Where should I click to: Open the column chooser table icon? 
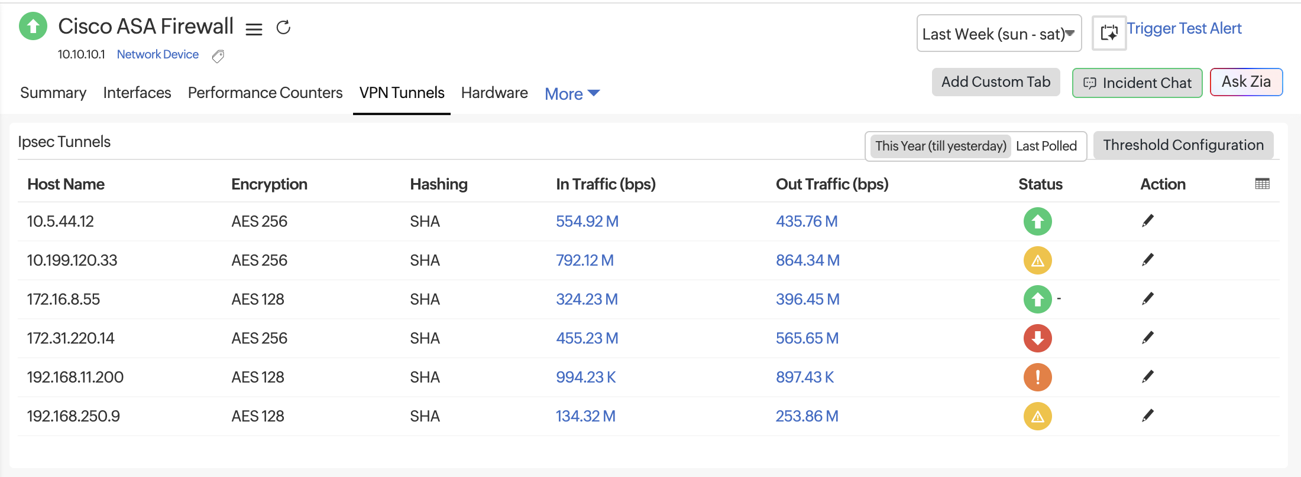tap(1262, 184)
